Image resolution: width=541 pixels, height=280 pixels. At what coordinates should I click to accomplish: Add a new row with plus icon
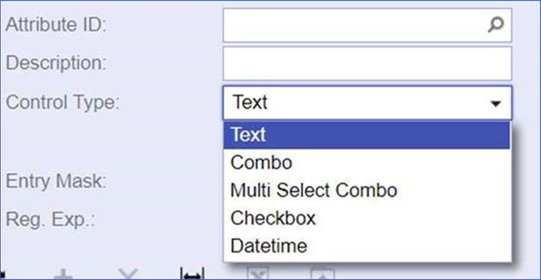63,275
